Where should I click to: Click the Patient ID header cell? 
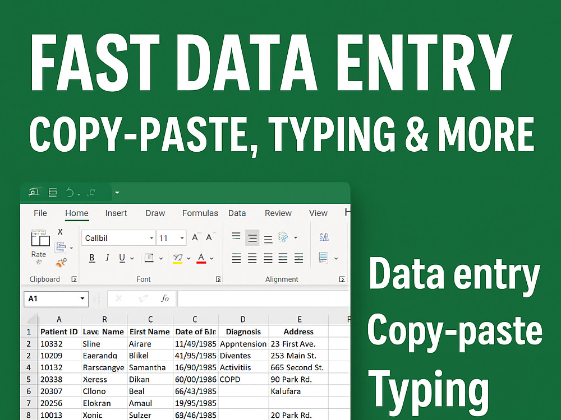click(59, 332)
